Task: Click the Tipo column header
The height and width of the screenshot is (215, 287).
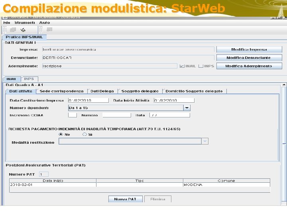Action: [x=140, y=181]
